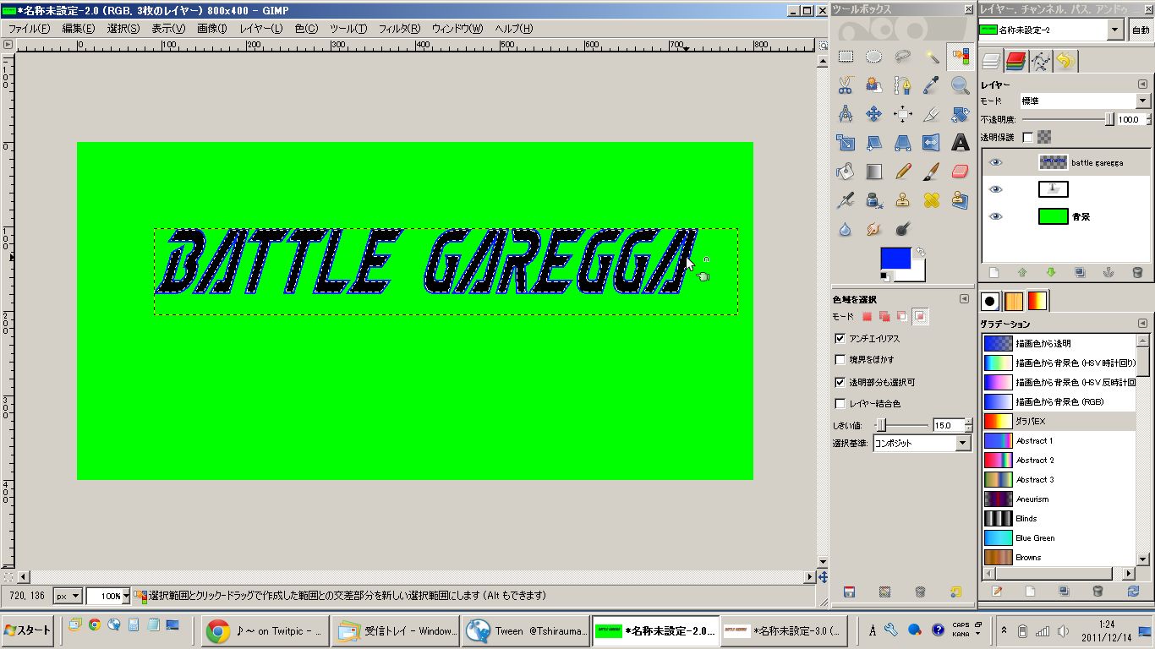Open the unit px dropdown
Viewport: 1155px width, 649px height.
(x=68, y=596)
